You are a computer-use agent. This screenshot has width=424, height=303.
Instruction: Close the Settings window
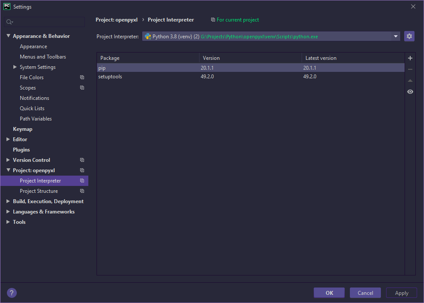[x=413, y=6]
